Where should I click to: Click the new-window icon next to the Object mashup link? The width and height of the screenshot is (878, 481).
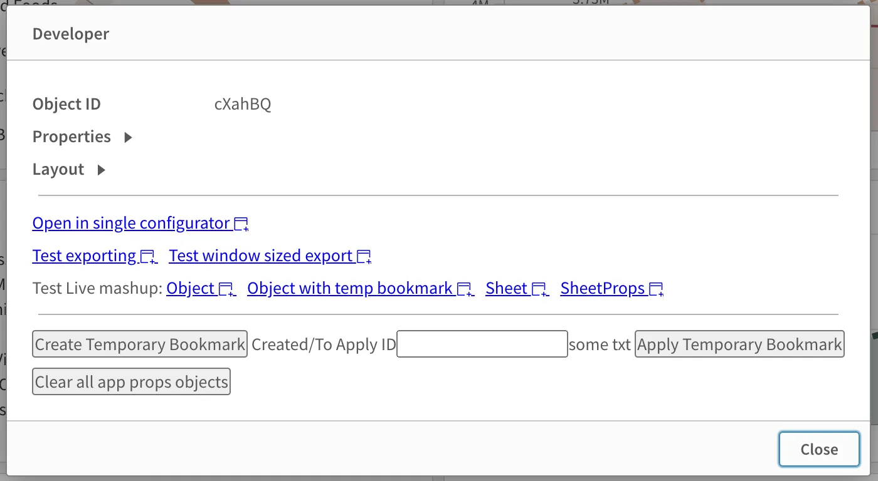(x=226, y=289)
